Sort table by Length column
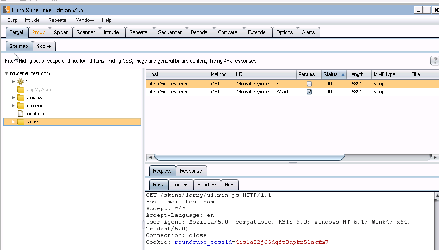The image size is (439, 250). coord(359,75)
